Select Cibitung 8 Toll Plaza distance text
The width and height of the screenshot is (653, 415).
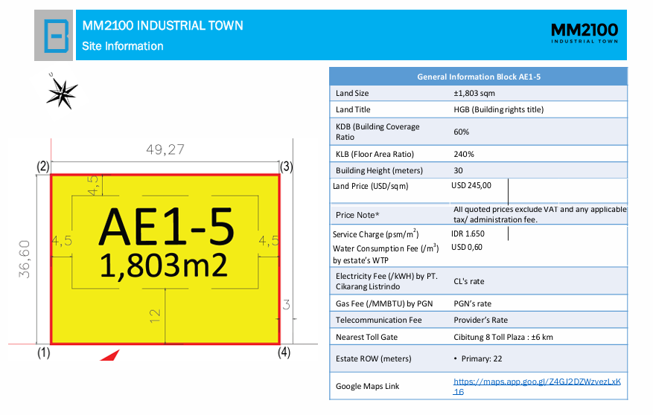tap(503, 337)
